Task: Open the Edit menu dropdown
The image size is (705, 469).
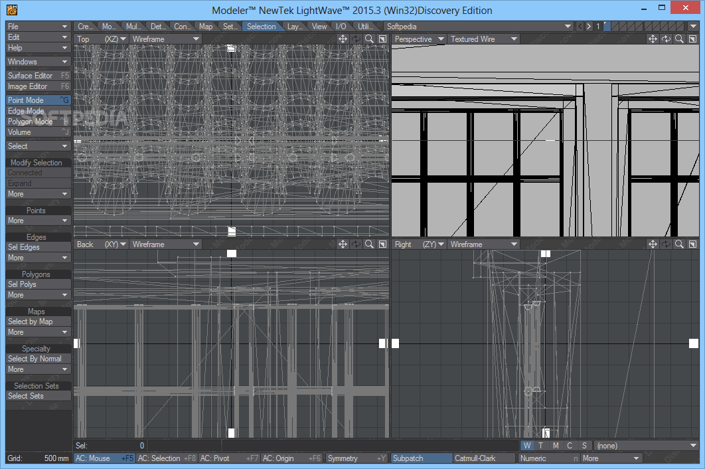Action: (39, 37)
